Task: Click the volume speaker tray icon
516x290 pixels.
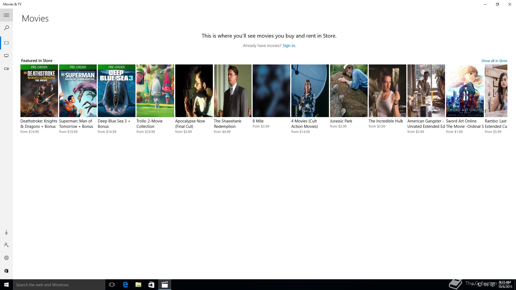Action: pos(486,285)
